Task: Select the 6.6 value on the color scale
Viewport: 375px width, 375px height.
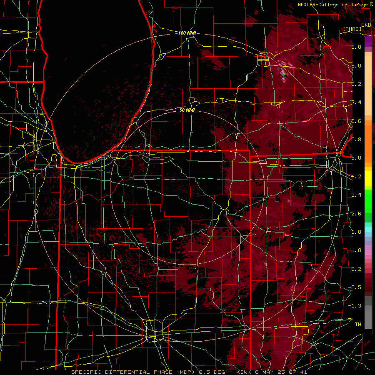Action: coord(356,121)
